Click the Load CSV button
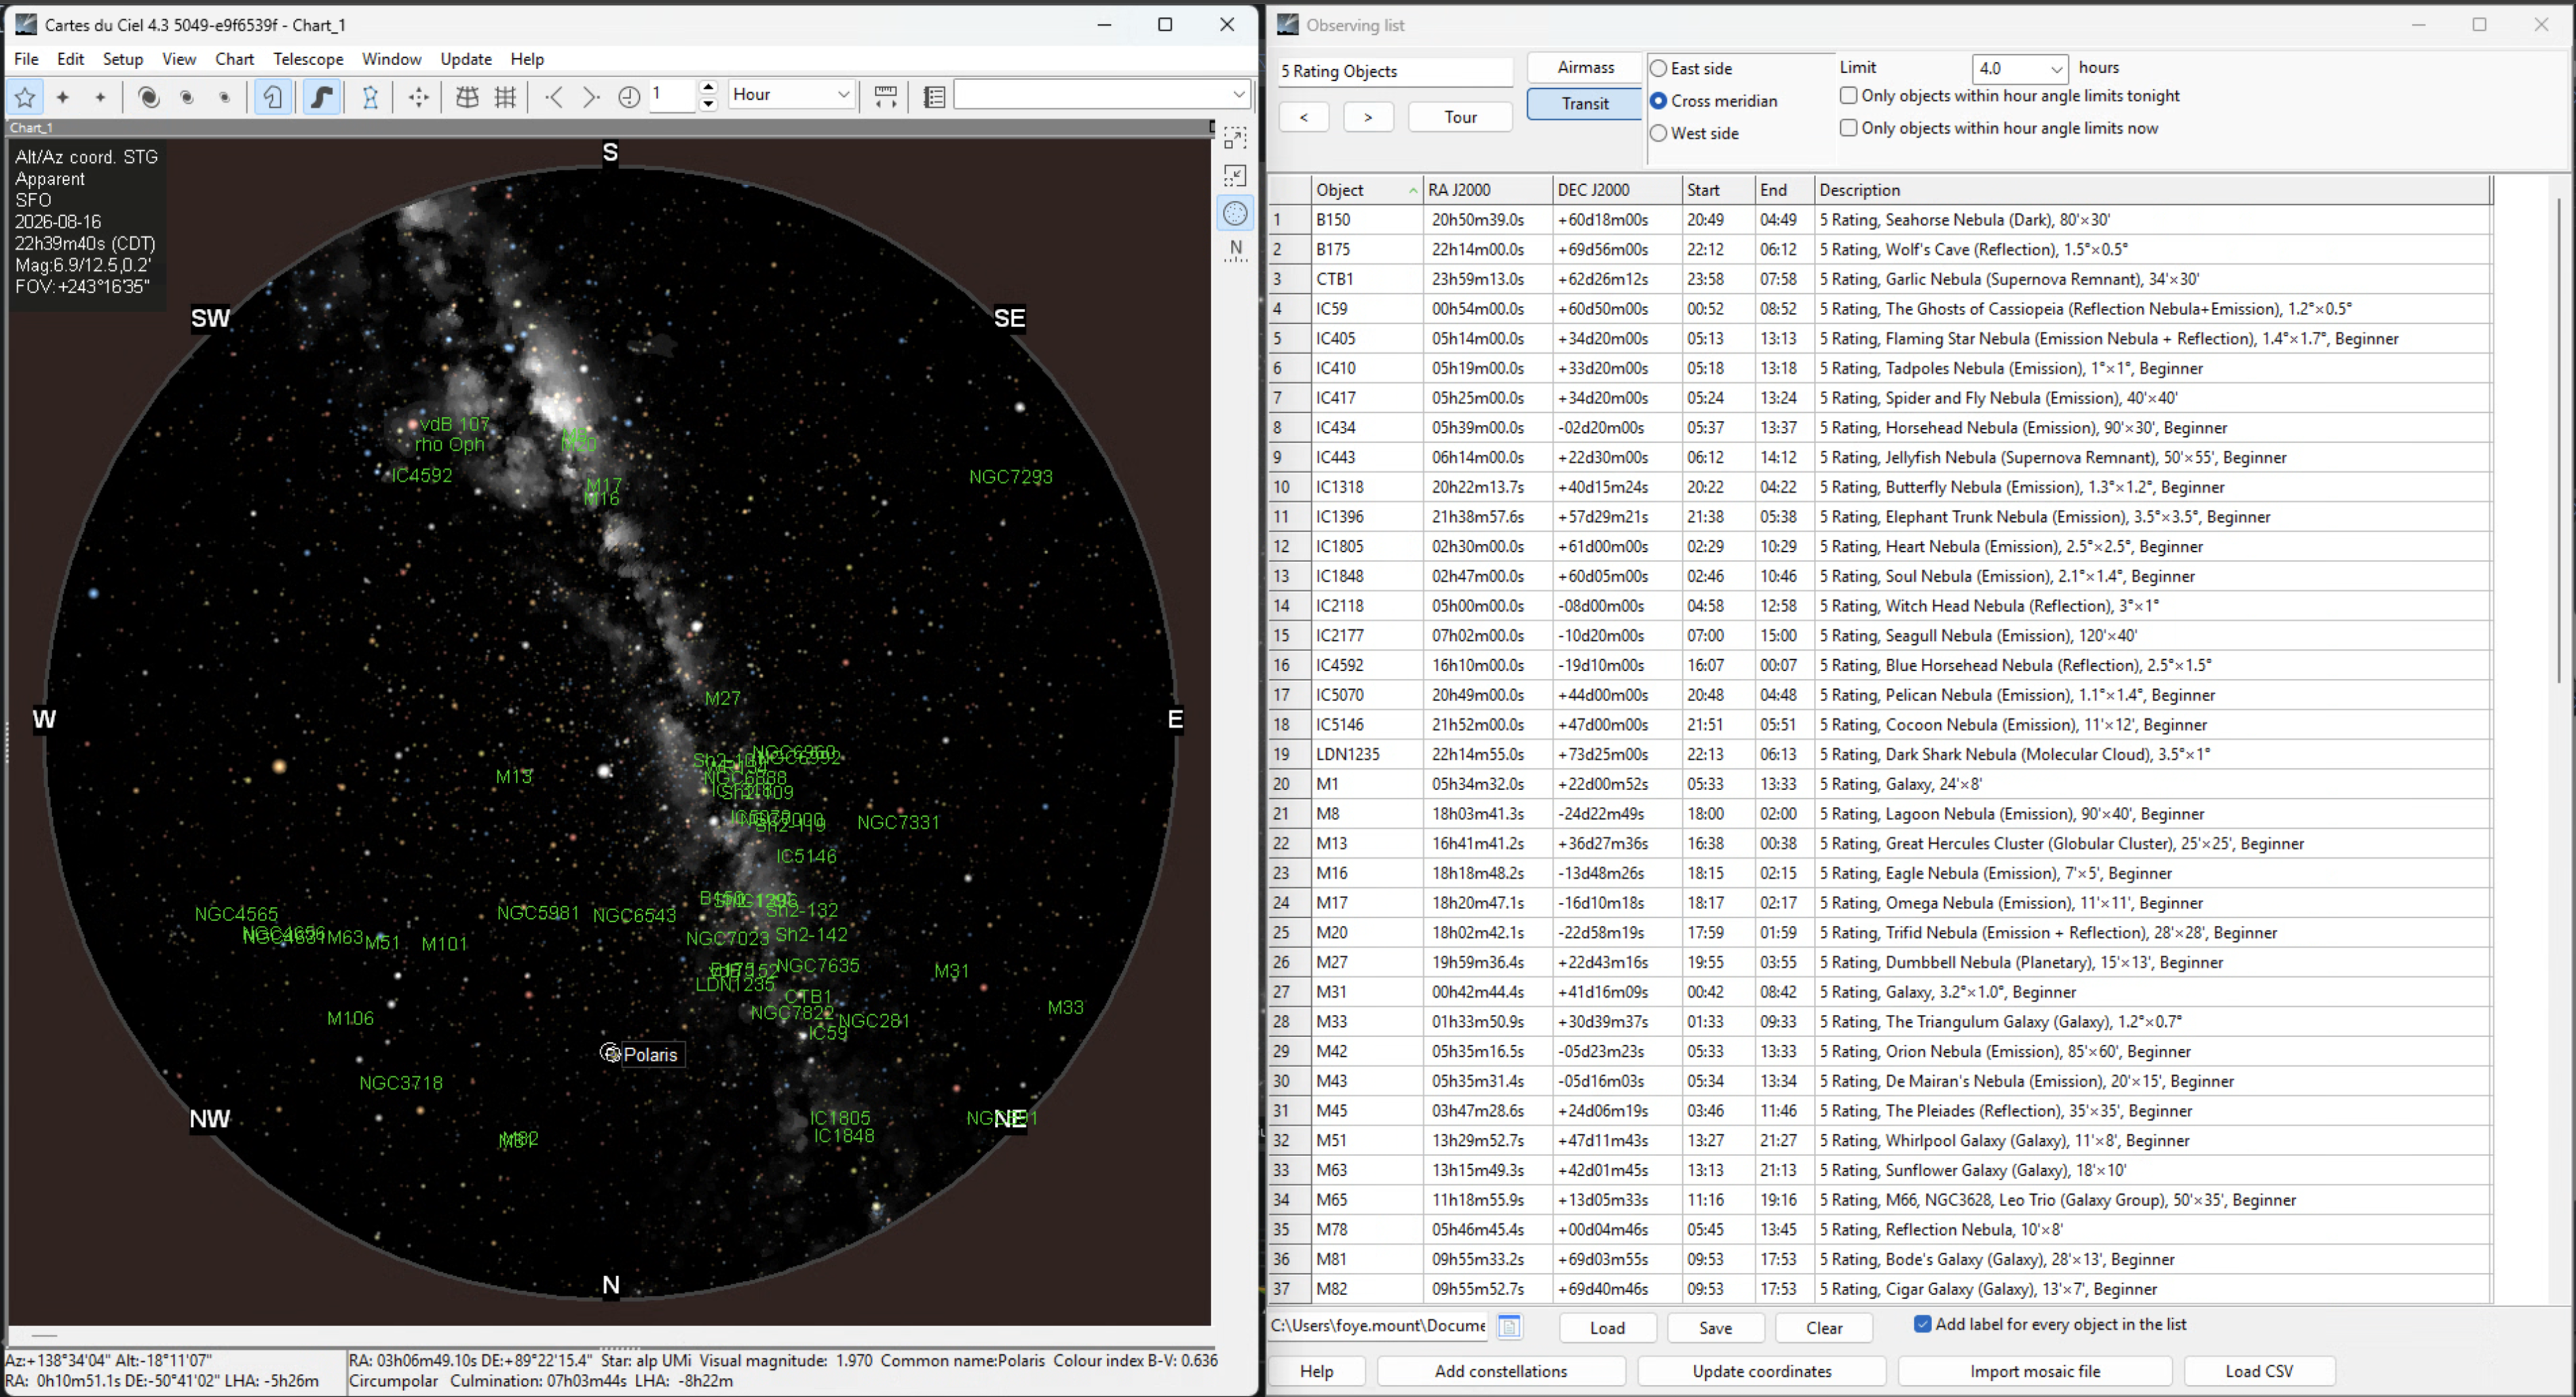Image resolution: width=2576 pixels, height=1397 pixels. point(2259,1371)
